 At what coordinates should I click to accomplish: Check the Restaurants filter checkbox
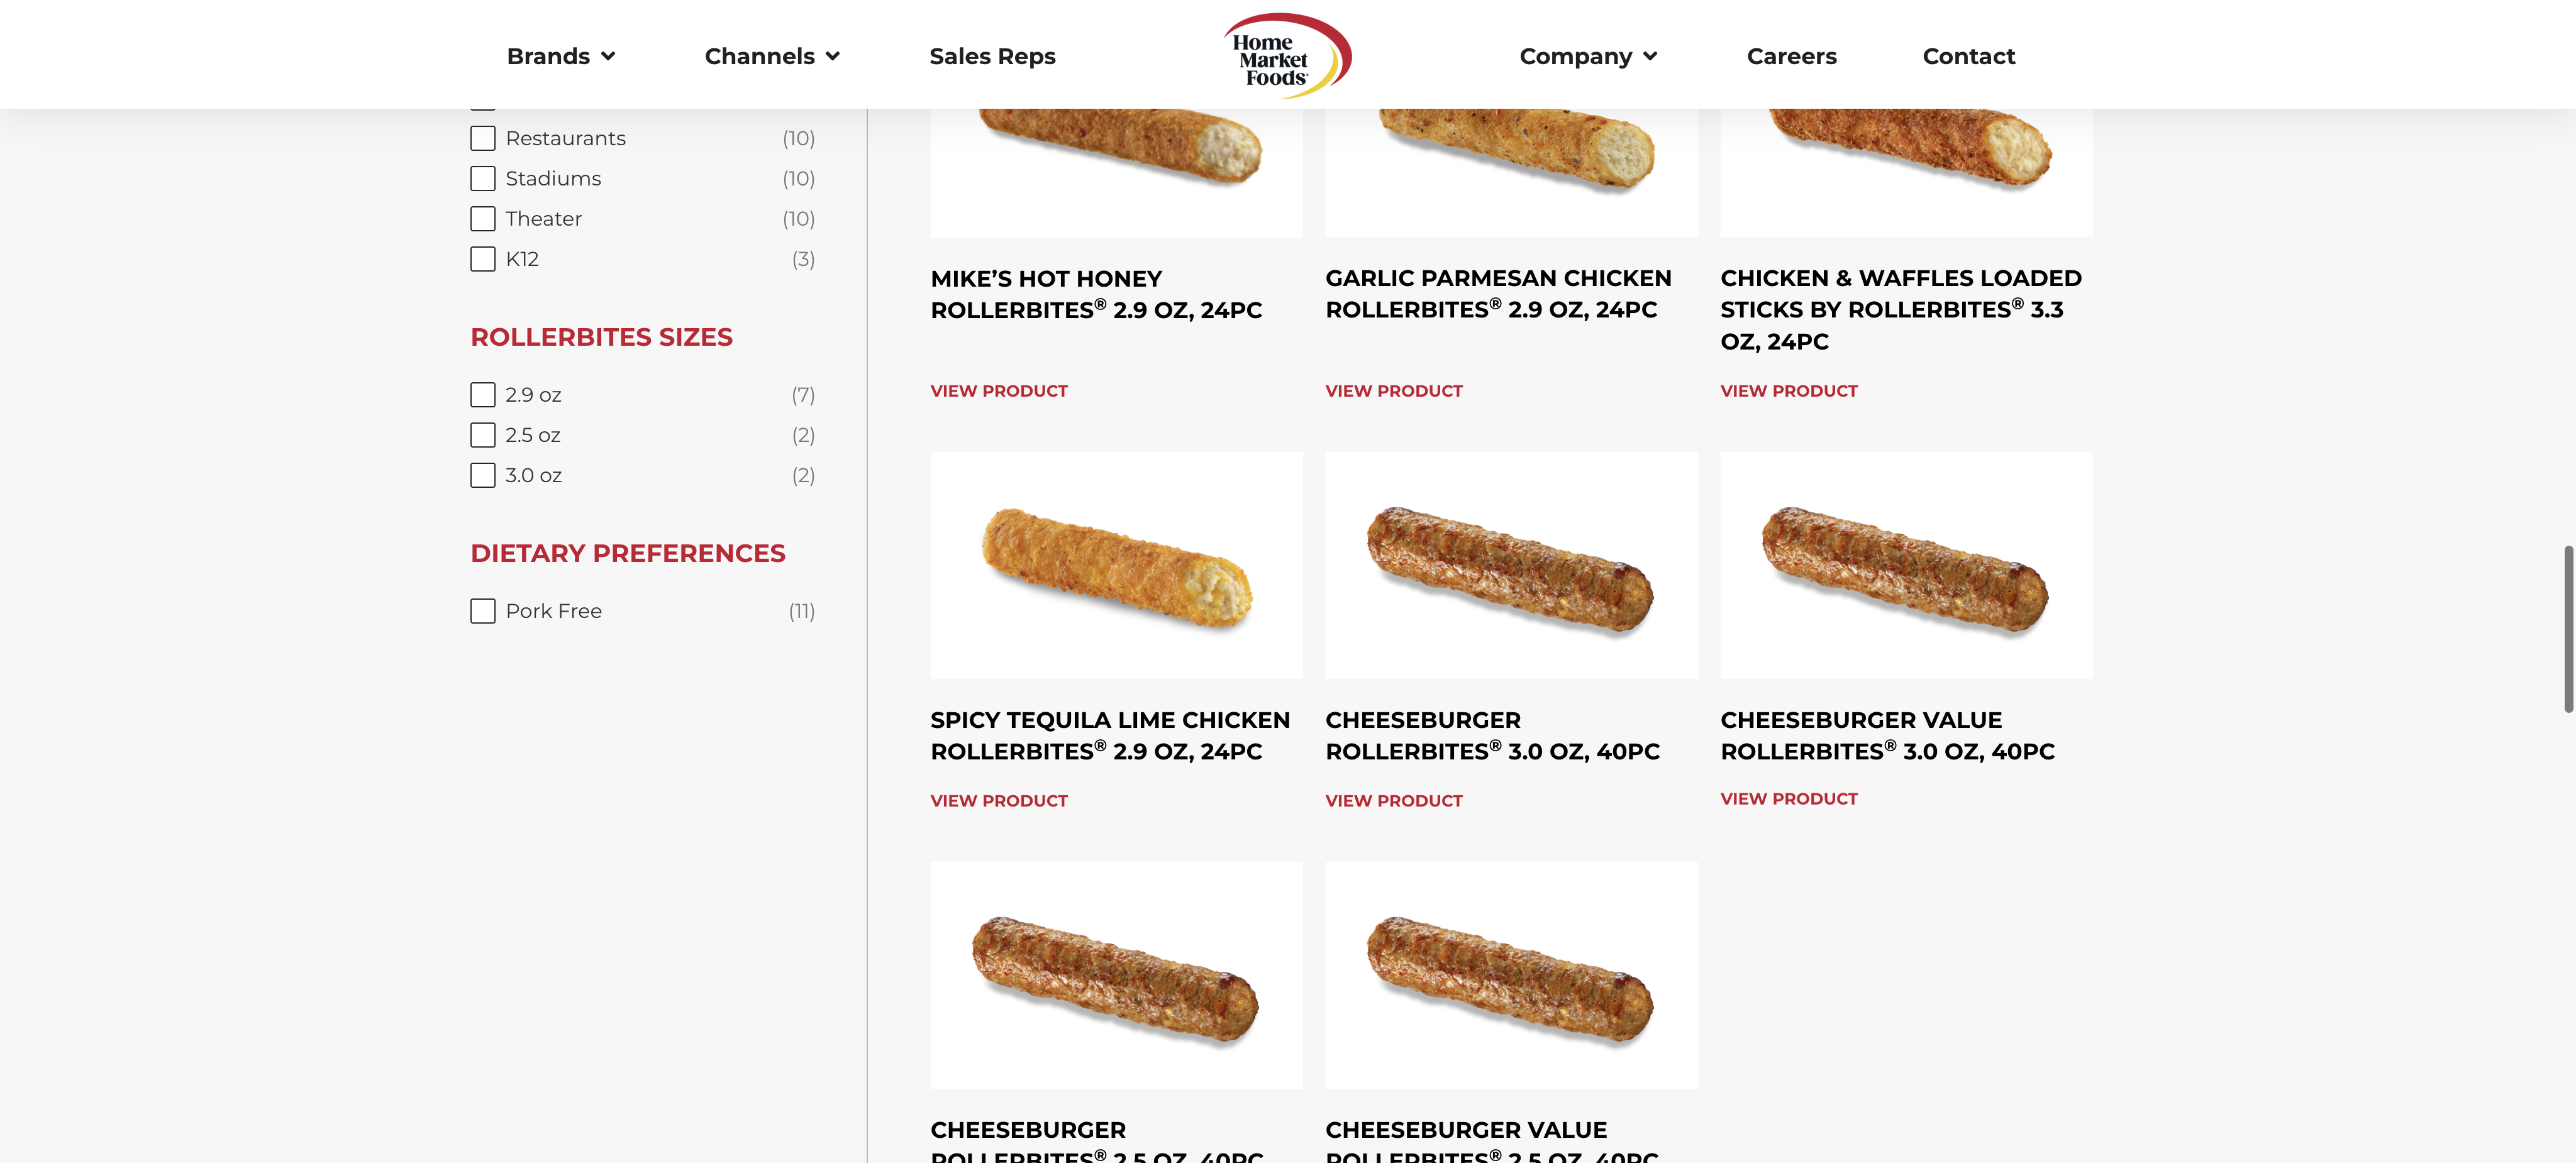click(x=483, y=138)
